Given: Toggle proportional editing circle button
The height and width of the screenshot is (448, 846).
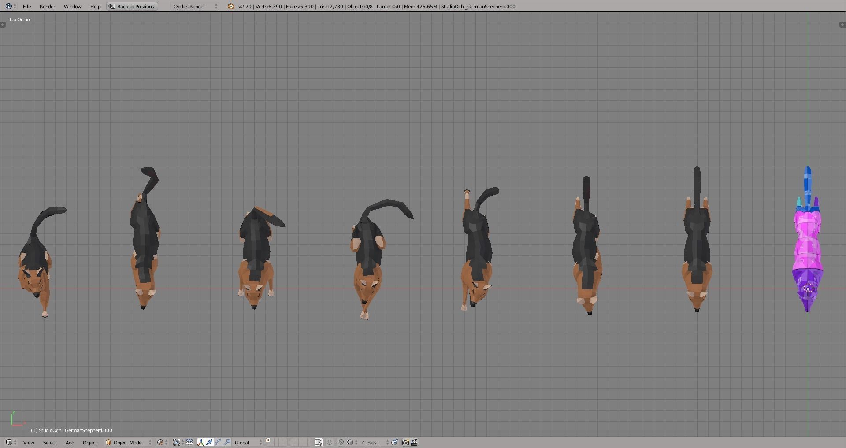Looking at the screenshot, I should coord(330,442).
